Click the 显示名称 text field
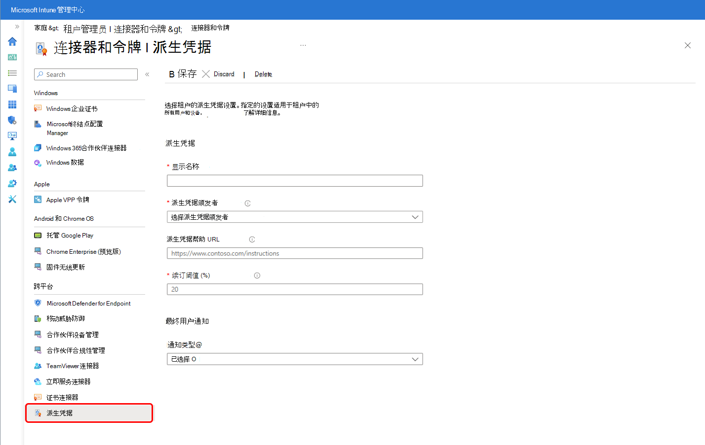 [295, 181]
